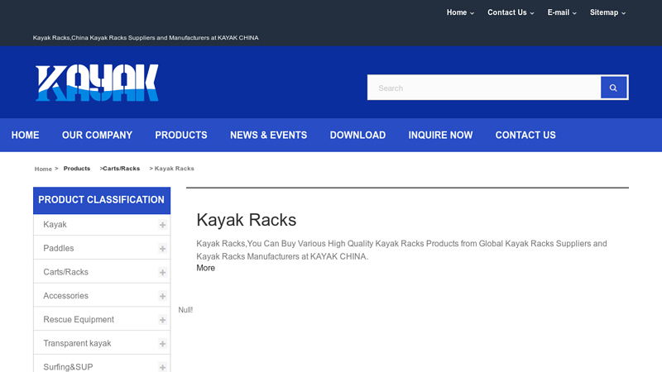Open NEWS & EVENTS menu item

click(268, 135)
